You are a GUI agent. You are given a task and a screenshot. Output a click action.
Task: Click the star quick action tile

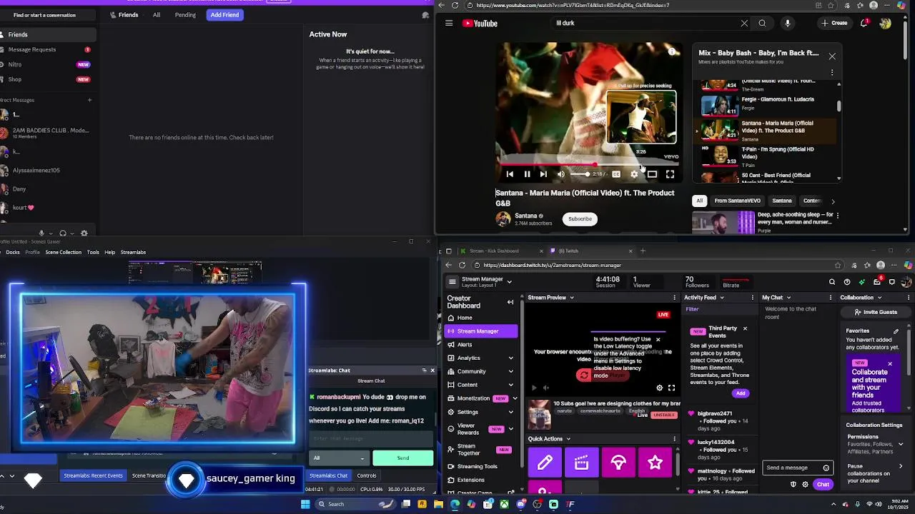655,463
